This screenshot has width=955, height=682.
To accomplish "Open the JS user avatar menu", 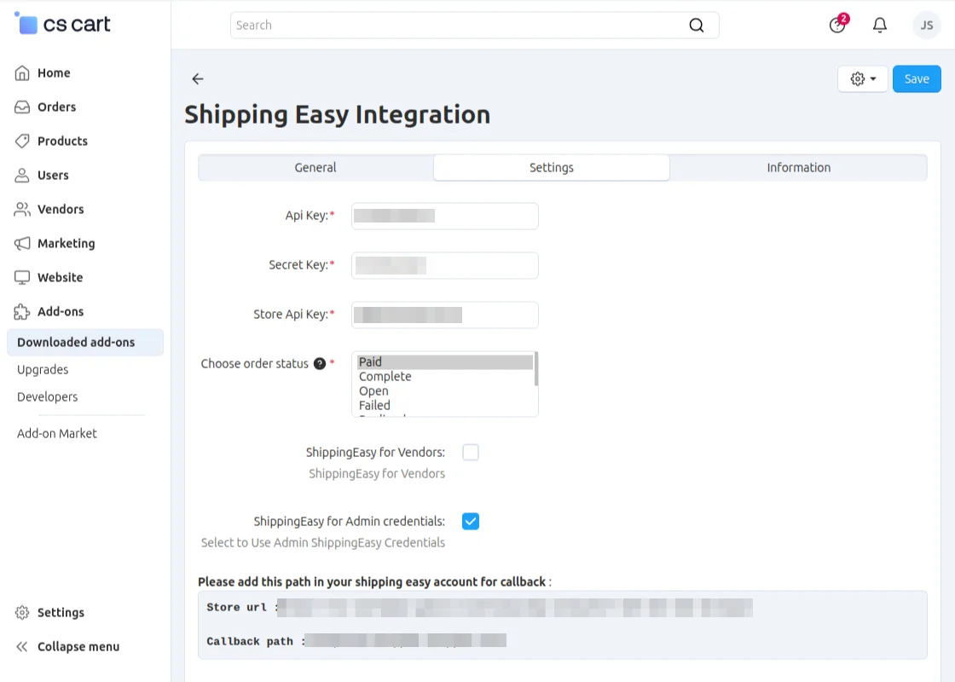I will pos(926,25).
